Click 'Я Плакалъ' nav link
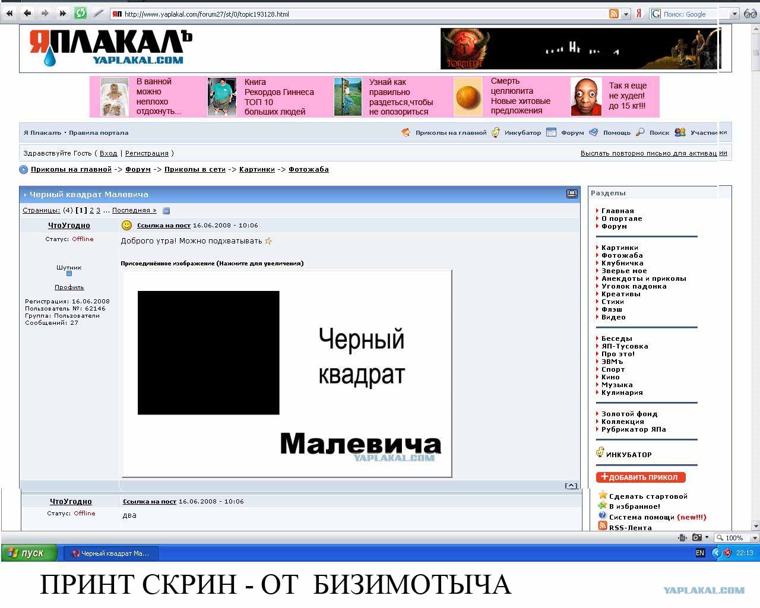760x608 pixels. 42,132
